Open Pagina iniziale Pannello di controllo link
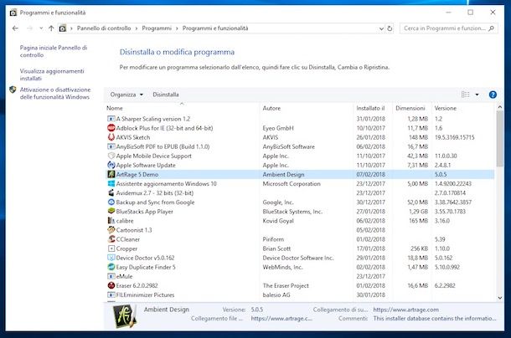 53,51
